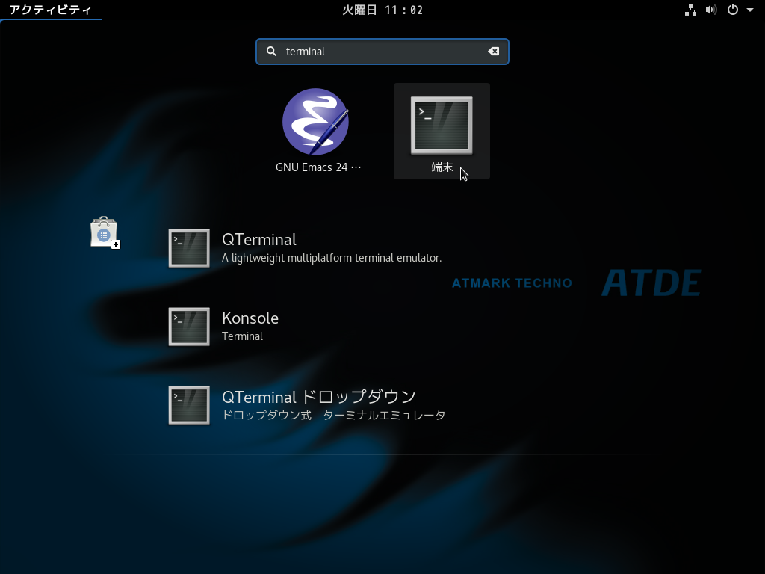Screen dimensions: 765x574
Task: Click the magnifier icon in search box
Action: [271, 52]
